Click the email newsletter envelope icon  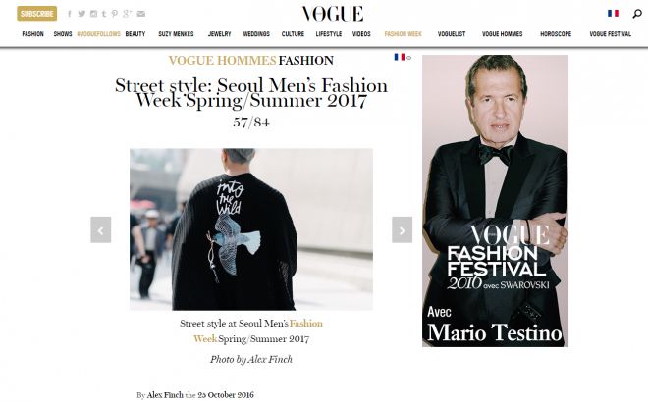click(x=141, y=14)
